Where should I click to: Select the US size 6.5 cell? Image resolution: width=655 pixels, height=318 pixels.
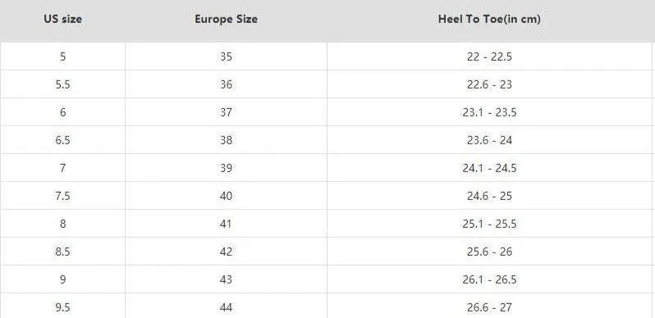point(62,140)
